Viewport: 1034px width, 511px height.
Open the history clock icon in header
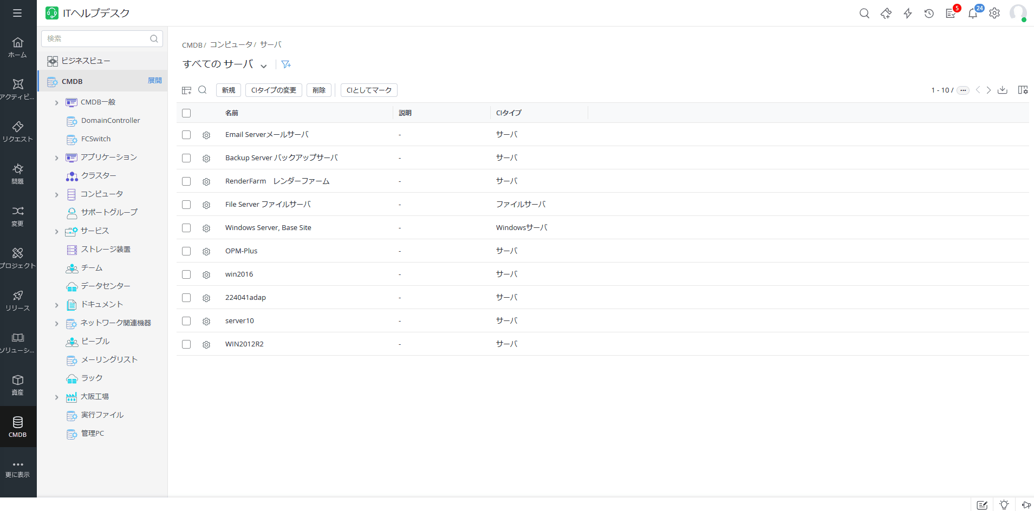click(929, 14)
